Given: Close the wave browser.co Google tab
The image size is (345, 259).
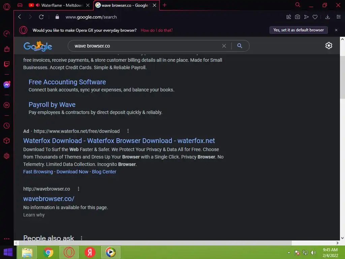Looking at the screenshot, I should pos(154,5).
